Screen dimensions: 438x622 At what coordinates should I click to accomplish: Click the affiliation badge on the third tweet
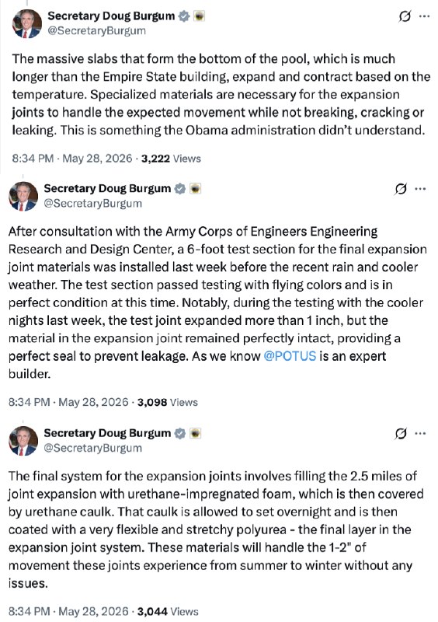(196, 434)
